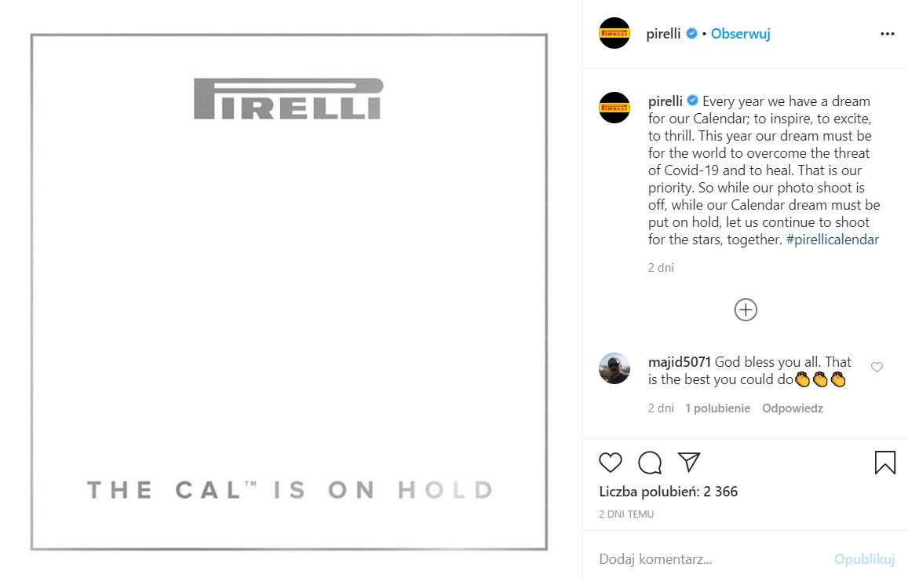Viewport: 908px width, 582px height.
Task: View the list of 2 366 likes
Action: point(669,492)
